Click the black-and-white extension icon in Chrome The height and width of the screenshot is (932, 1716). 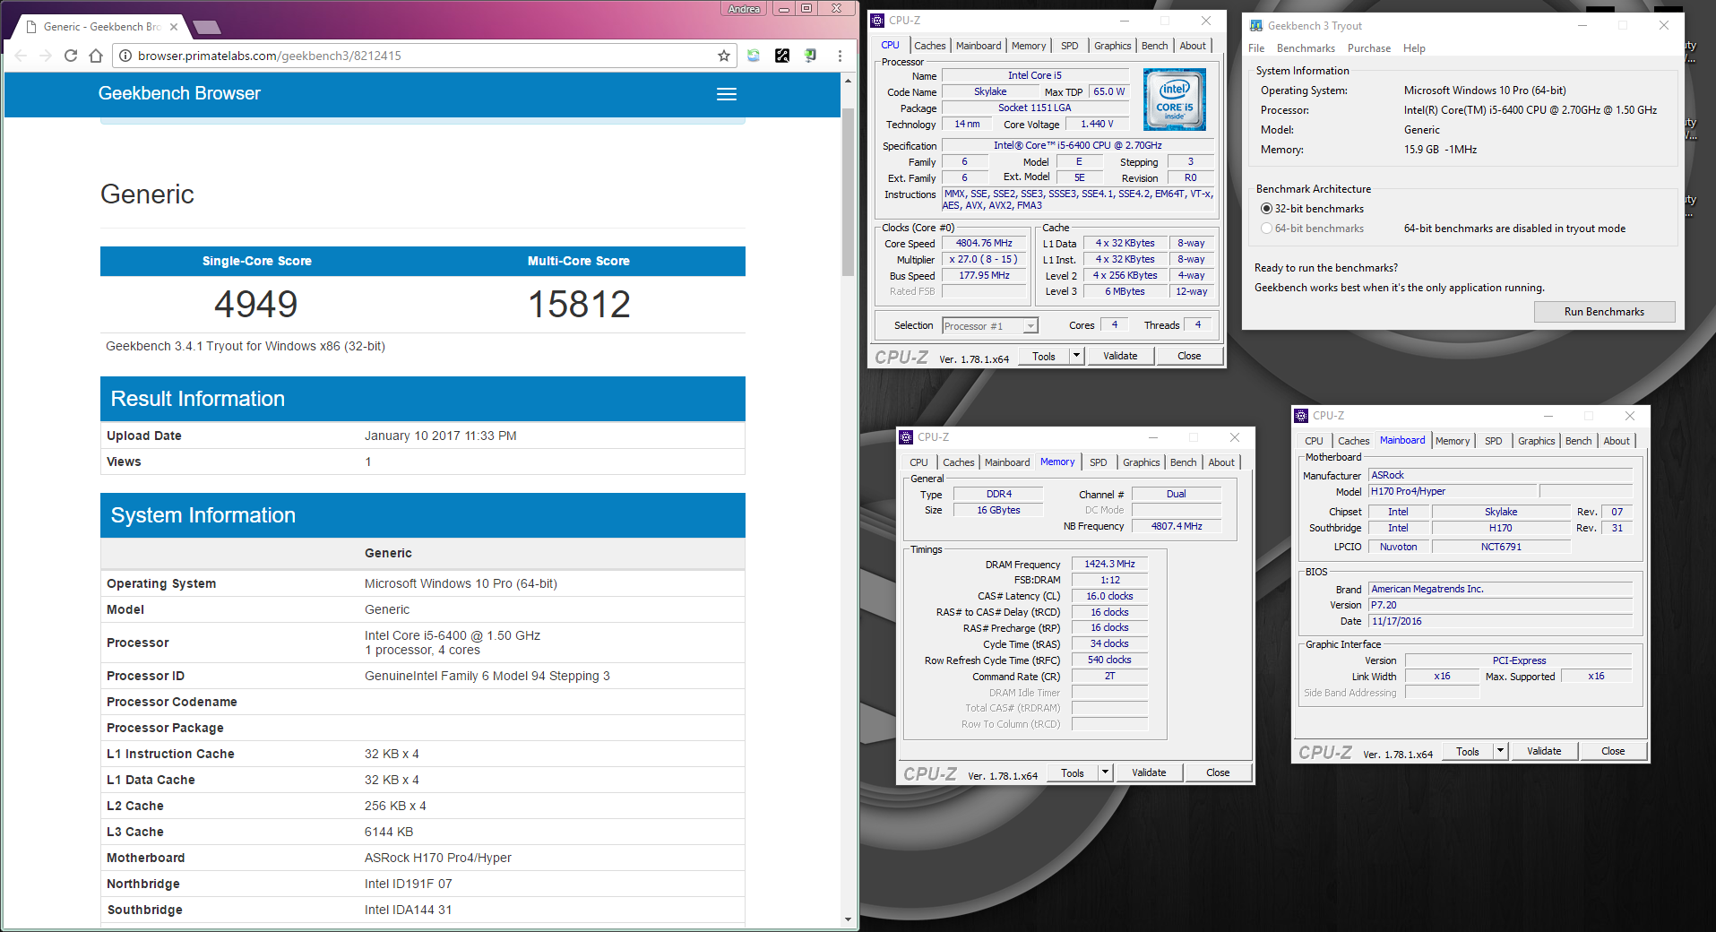[x=782, y=56]
